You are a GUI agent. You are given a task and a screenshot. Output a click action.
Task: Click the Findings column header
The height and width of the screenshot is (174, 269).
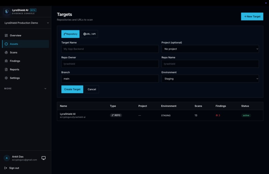click(x=221, y=106)
